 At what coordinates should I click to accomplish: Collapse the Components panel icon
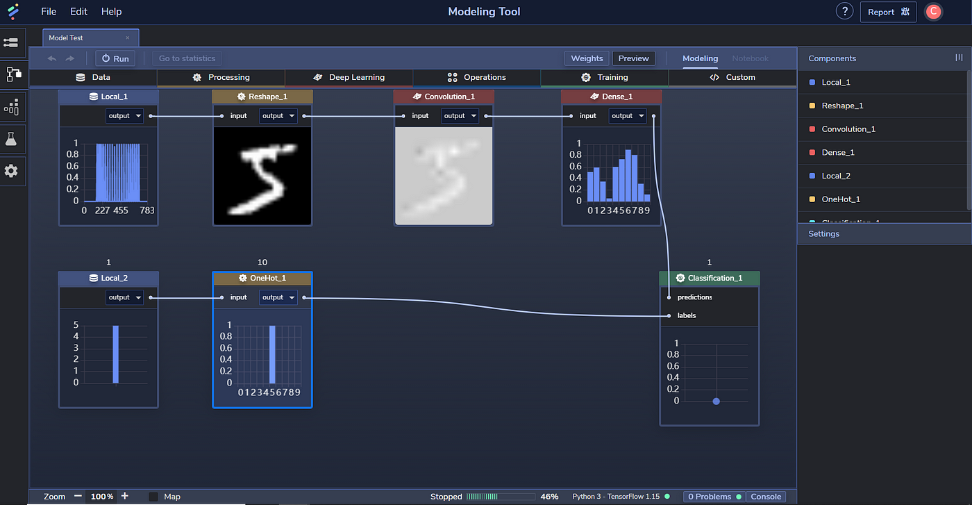pos(959,58)
